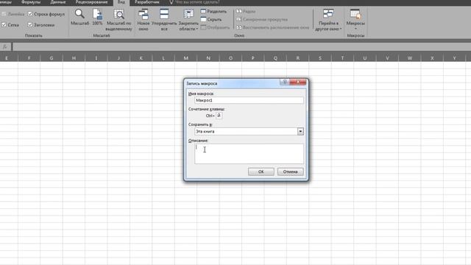Image resolution: width=471 pixels, height=265 pixels.
Task: Click Синхронная прокрутка command
Action: pos(262,19)
